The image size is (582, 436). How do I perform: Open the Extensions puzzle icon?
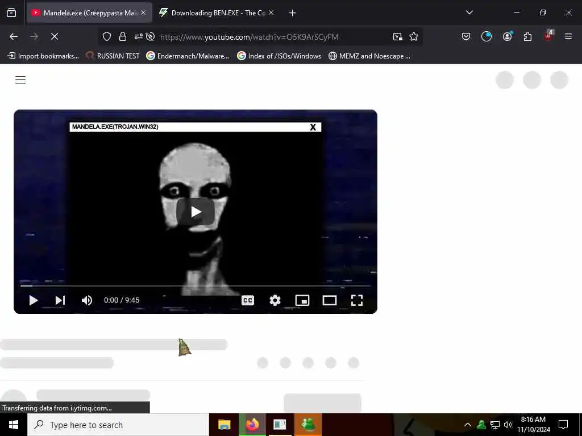coord(527,36)
